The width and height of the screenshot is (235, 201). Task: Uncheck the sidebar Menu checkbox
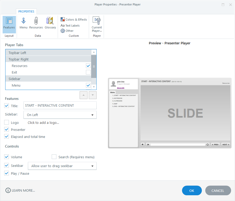[88, 85]
